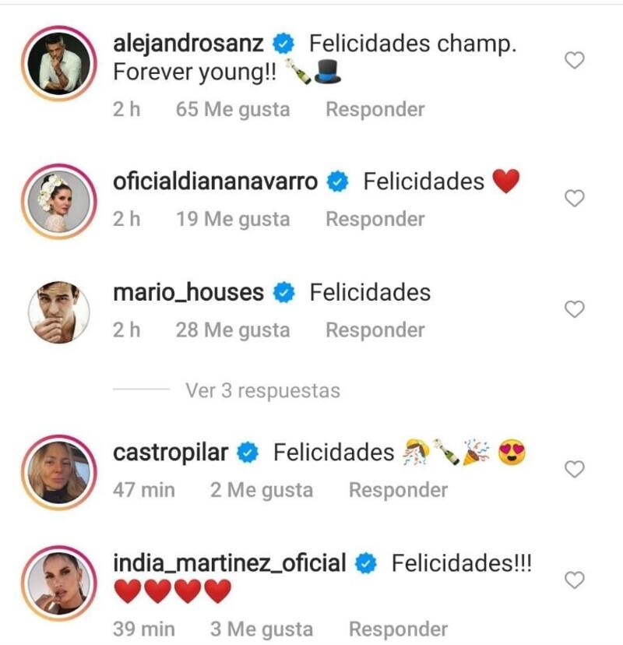The height and width of the screenshot is (645, 623).
Task: Tap heart on mario_houses comment
Action: (x=574, y=309)
